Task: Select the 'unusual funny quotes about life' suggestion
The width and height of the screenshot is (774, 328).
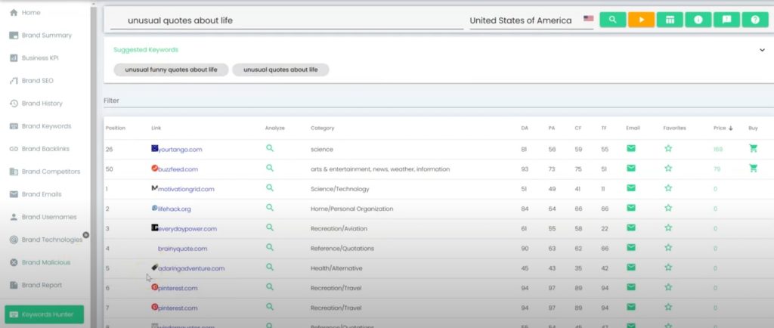Action: pos(171,70)
